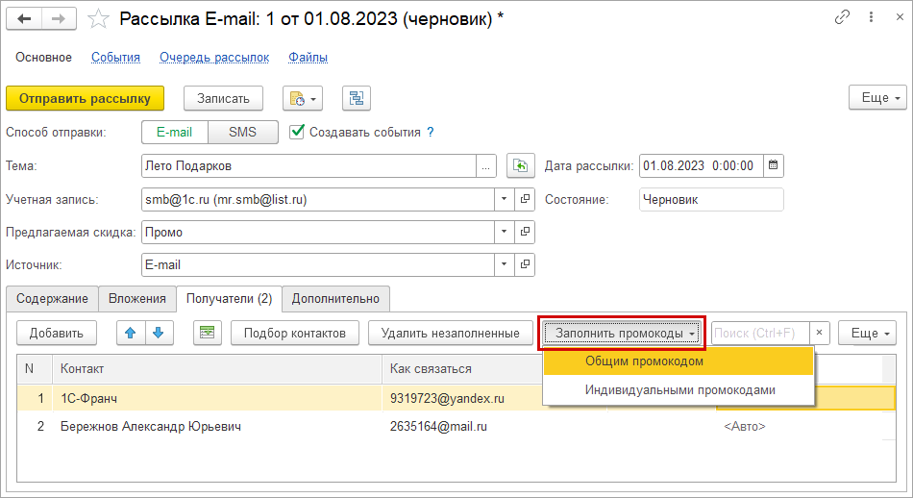Expand the Предлагаемая скидка dropdown list

coord(506,232)
